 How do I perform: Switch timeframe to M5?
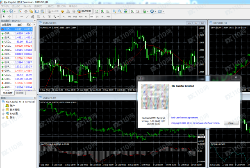tap(70, 16)
